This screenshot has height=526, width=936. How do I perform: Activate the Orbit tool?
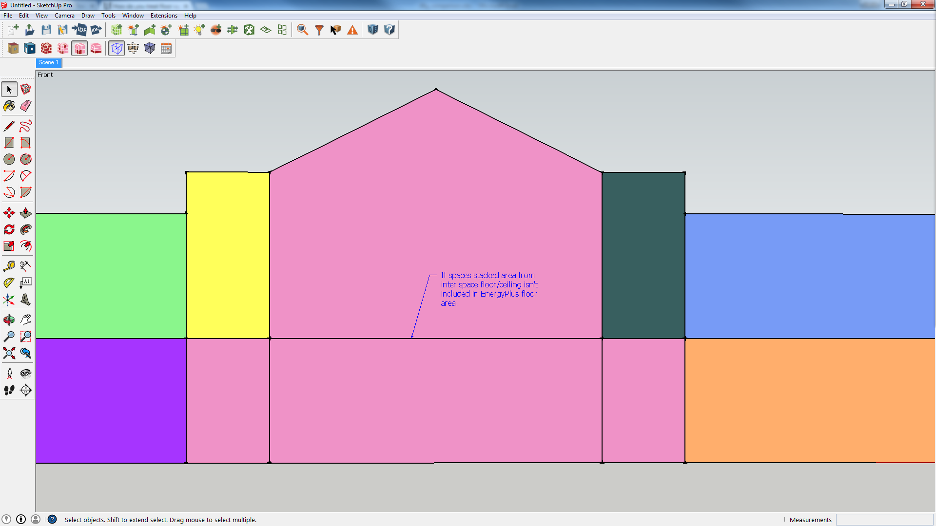(x=9, y=320)
